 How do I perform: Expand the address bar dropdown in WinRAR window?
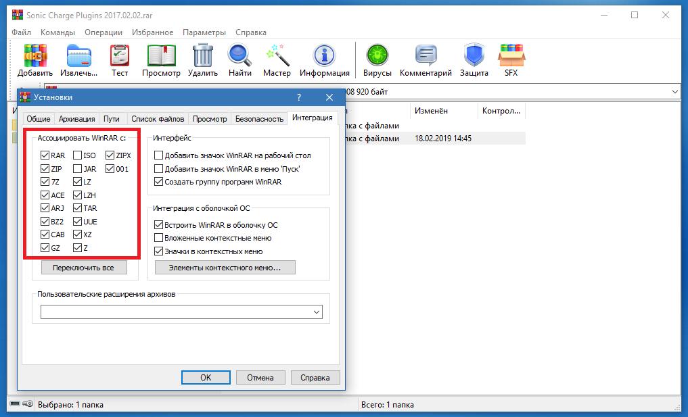(x=675, y=92)
